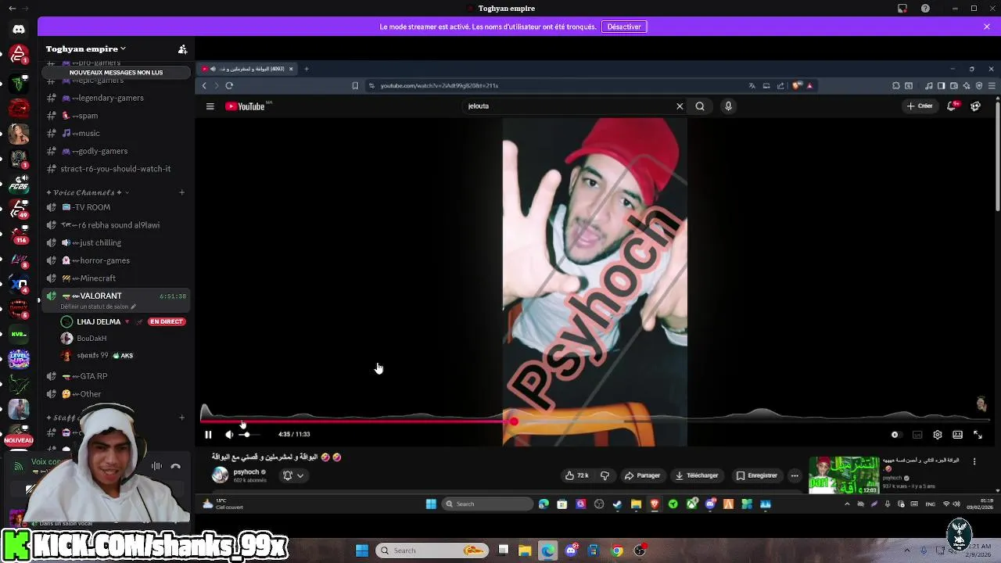Click invite people icon beside Toghyan empire
The image size is (1001, 563).
pyautogui.click(x=182, y=49)
